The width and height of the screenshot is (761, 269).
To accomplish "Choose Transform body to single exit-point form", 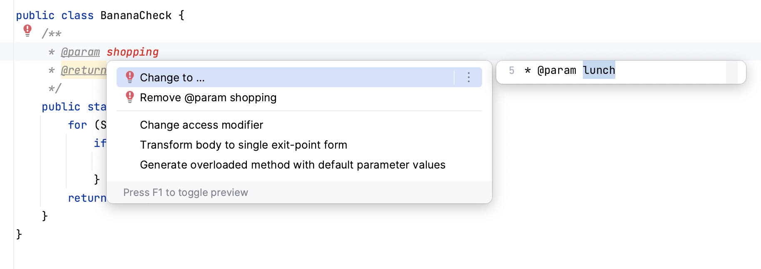I will point(244,144).
